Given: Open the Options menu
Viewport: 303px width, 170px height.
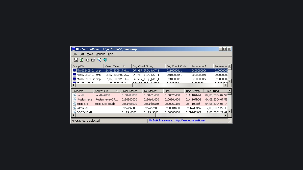Looking at the screenshot, I should [x=100, y=54].
